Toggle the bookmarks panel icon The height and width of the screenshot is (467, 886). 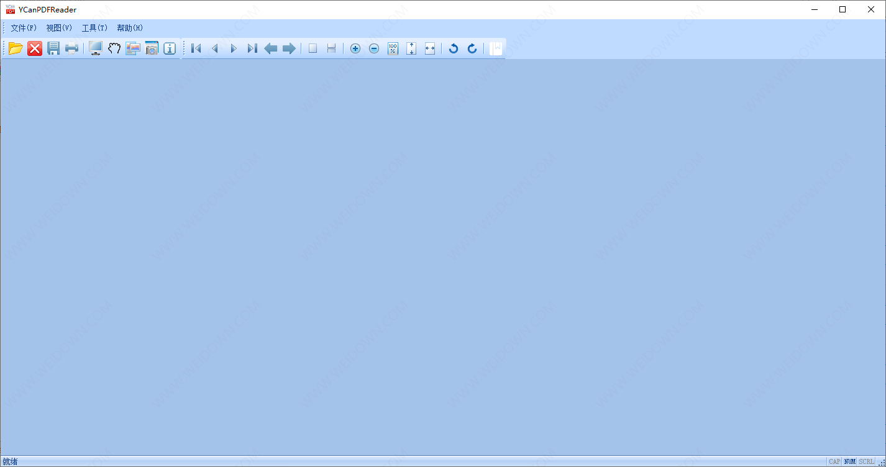click(x=496, y=48)
